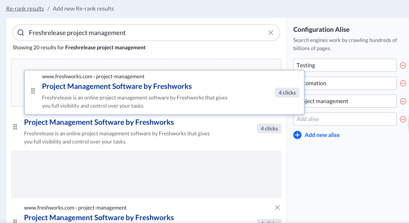Click the Search engines work by crawling text
Screen dimensions: 409x223
click(345, 44)
